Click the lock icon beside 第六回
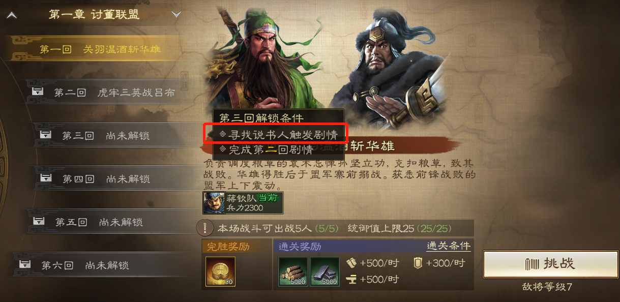The image size is (620, 302). coord(24,265)
